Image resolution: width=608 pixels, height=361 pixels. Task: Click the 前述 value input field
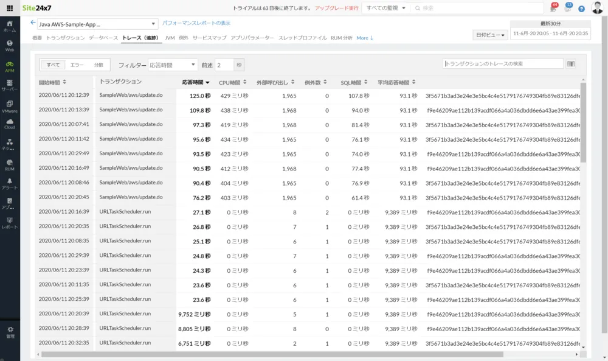224,65
